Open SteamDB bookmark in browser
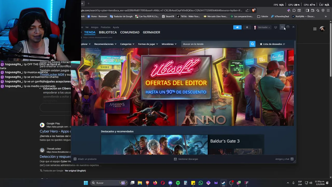The height and width of the screenshot is (187, 332). 168,16
